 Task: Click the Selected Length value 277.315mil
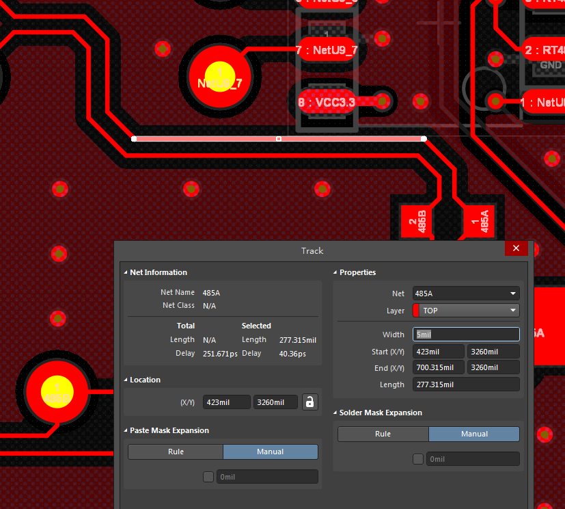click(x=298, y=340)
